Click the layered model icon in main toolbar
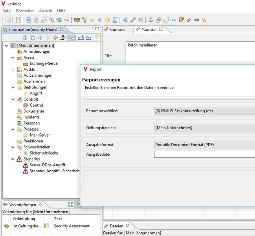This screenshot has height=236, width=255. 125,20
